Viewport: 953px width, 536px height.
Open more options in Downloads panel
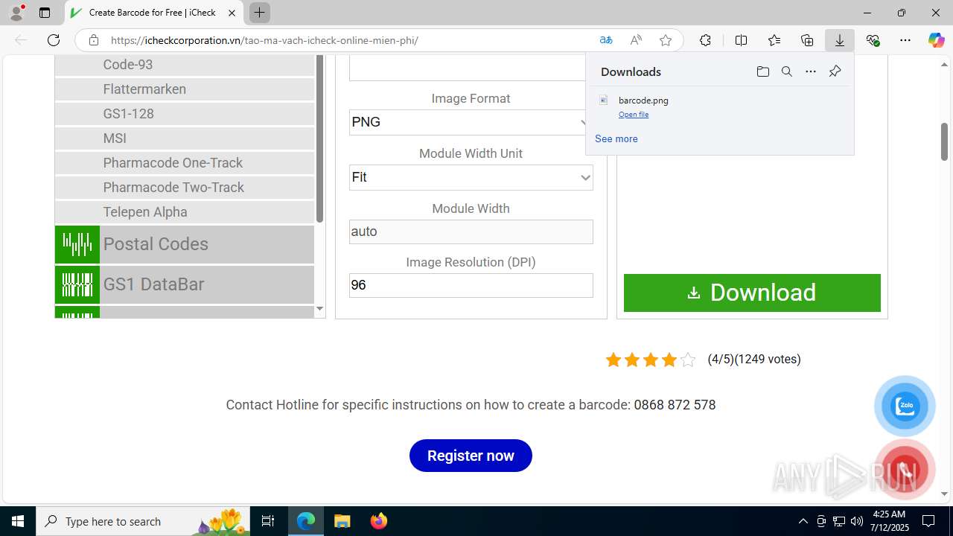[811, 71]
